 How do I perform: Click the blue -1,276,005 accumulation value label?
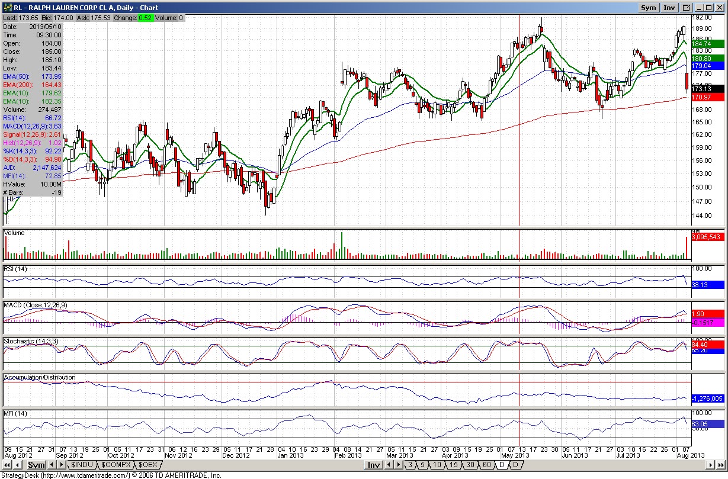coord(708,398)
